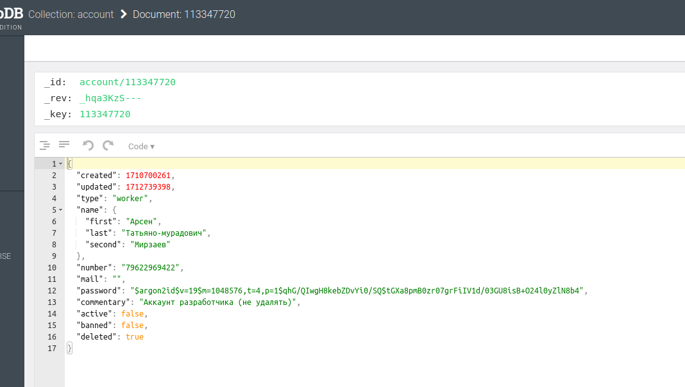Click the _id value account/113347720

point(127,82)
